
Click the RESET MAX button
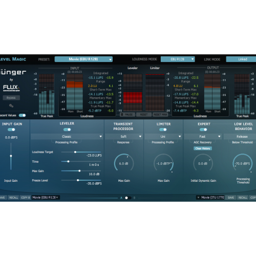pos(160,115)
